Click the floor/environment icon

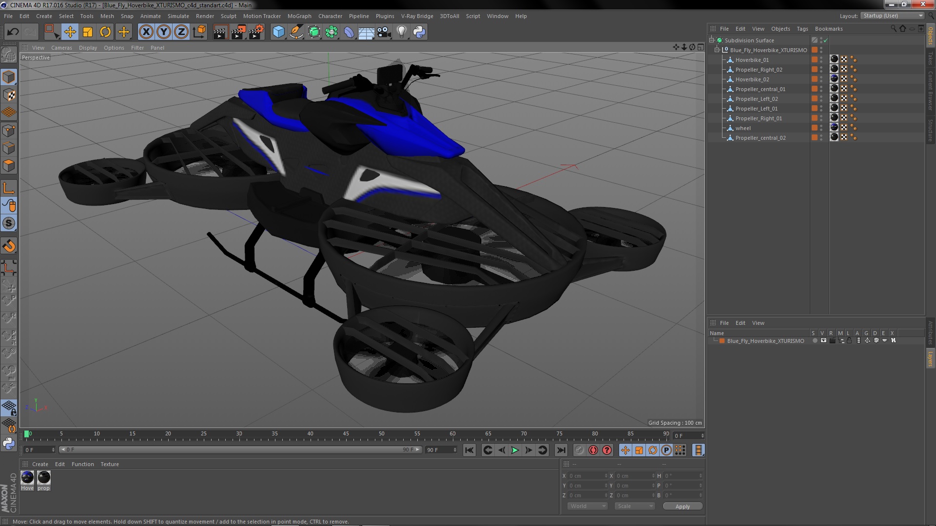366,32
